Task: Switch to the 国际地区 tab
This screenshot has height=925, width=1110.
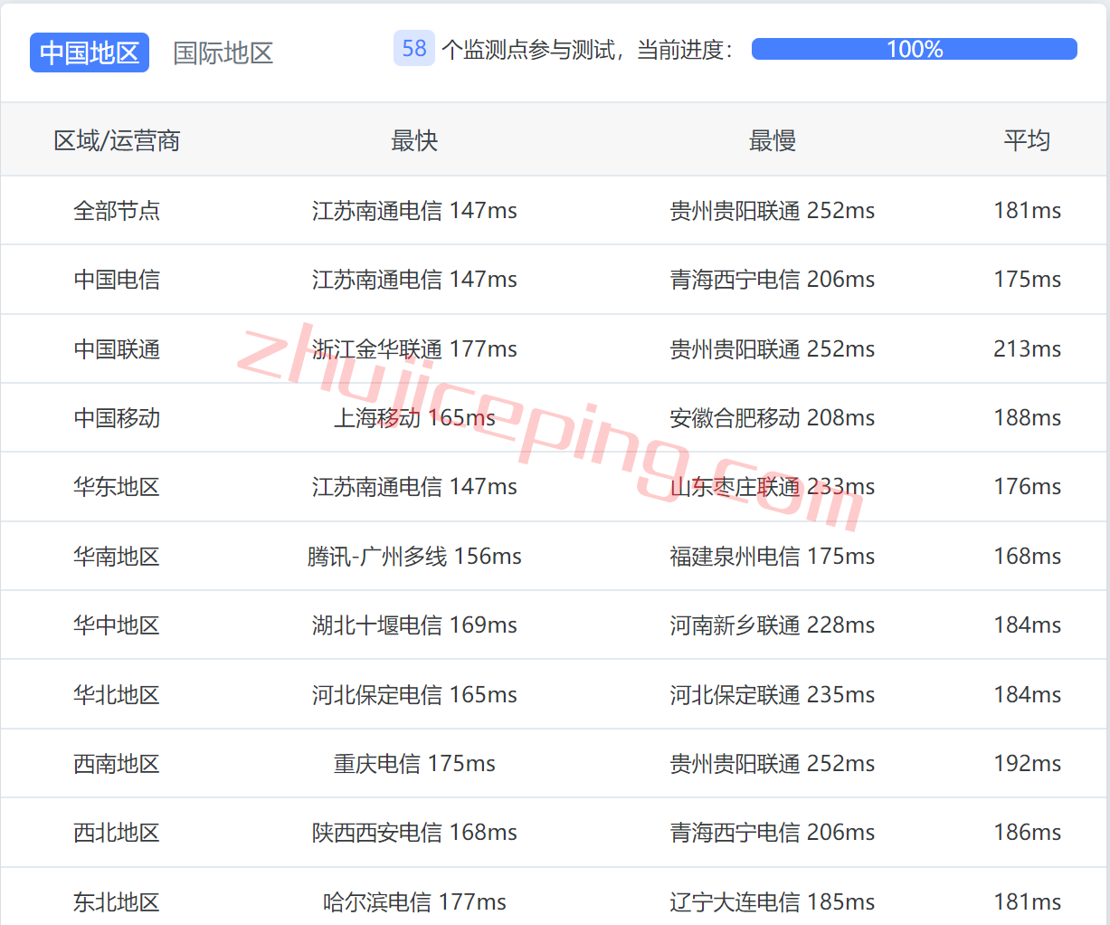Action: pos(223,52)
